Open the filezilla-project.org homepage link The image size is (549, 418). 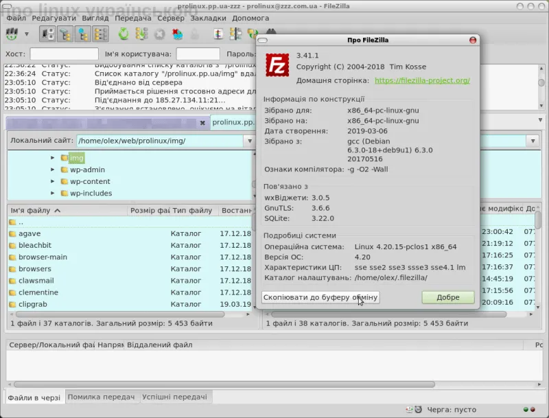[x=422, y=80]
